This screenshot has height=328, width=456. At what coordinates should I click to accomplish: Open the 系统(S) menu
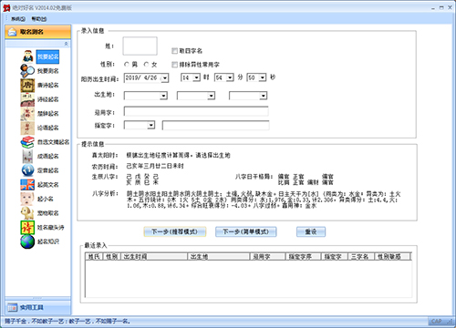(18, 19)
